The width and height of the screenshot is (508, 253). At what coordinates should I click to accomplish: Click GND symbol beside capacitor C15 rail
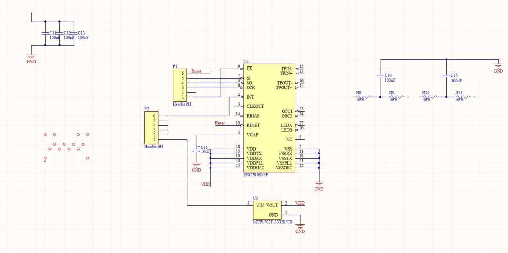tap(498, 66)
